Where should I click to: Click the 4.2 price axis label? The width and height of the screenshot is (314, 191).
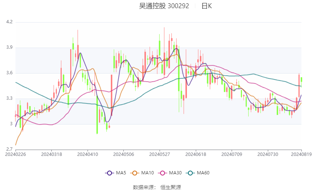pyautogui.click(x=9, y=22)
